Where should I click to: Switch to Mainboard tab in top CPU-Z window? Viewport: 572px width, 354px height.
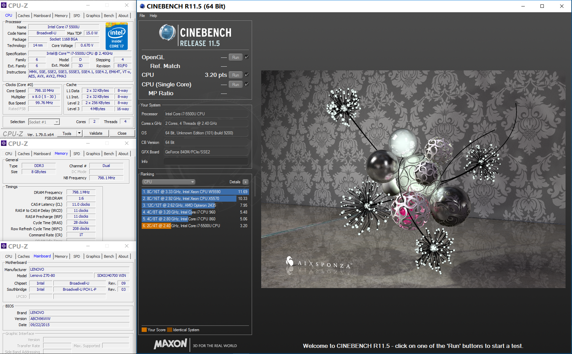point(42,16)
